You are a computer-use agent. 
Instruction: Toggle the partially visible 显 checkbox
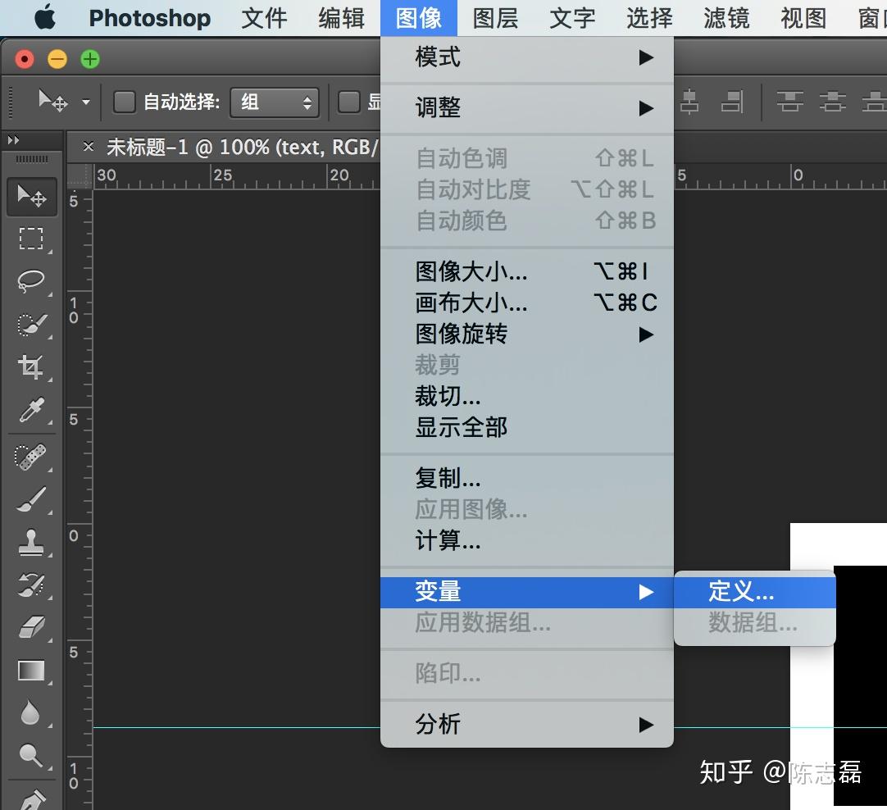(x=347, y=101)
